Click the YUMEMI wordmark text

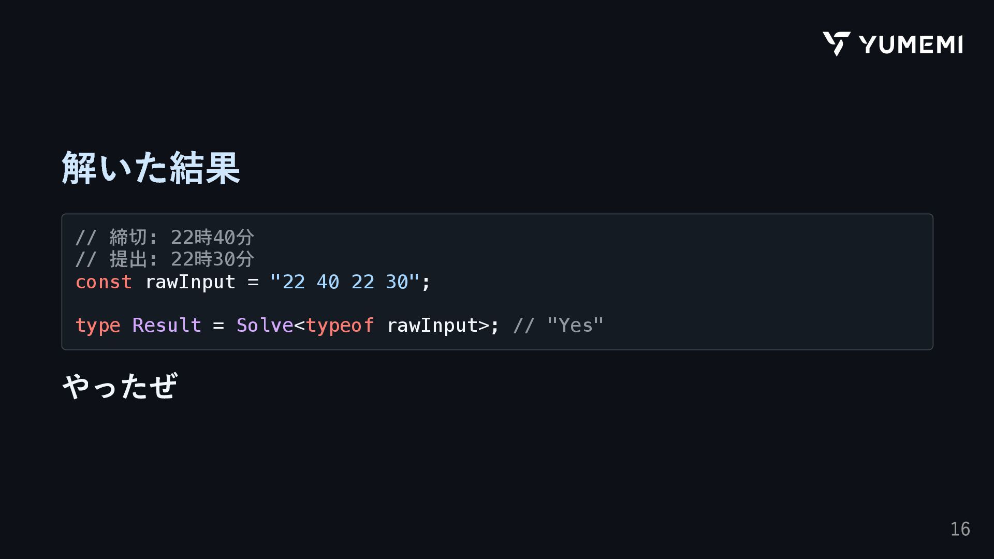pos(911,45)
